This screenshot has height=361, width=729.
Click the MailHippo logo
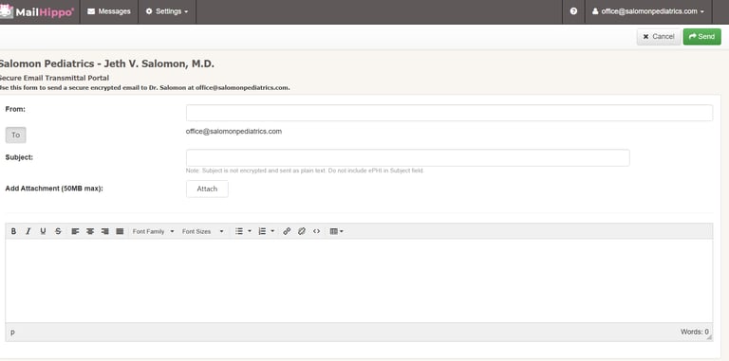(37, 11)
